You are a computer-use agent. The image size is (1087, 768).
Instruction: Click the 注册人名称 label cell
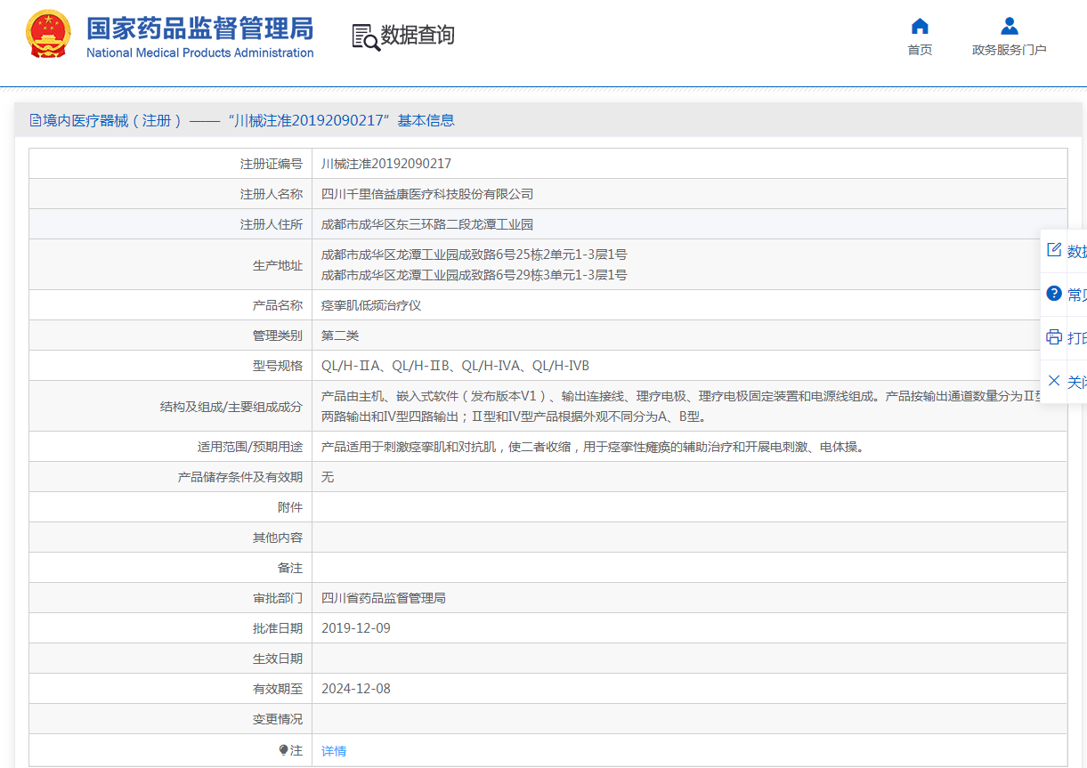(171, 194)
